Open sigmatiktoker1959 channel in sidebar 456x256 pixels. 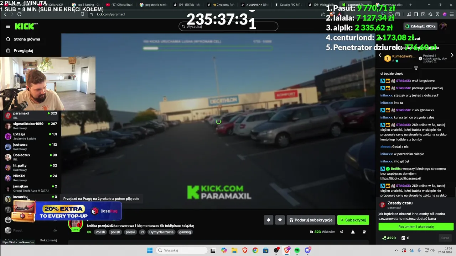point(31,126)
